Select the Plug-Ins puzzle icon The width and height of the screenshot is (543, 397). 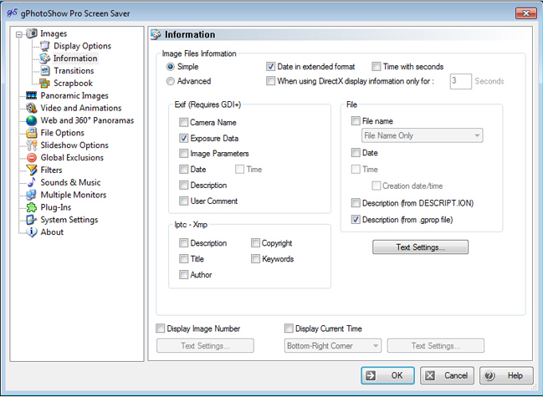tap(32, 207)
